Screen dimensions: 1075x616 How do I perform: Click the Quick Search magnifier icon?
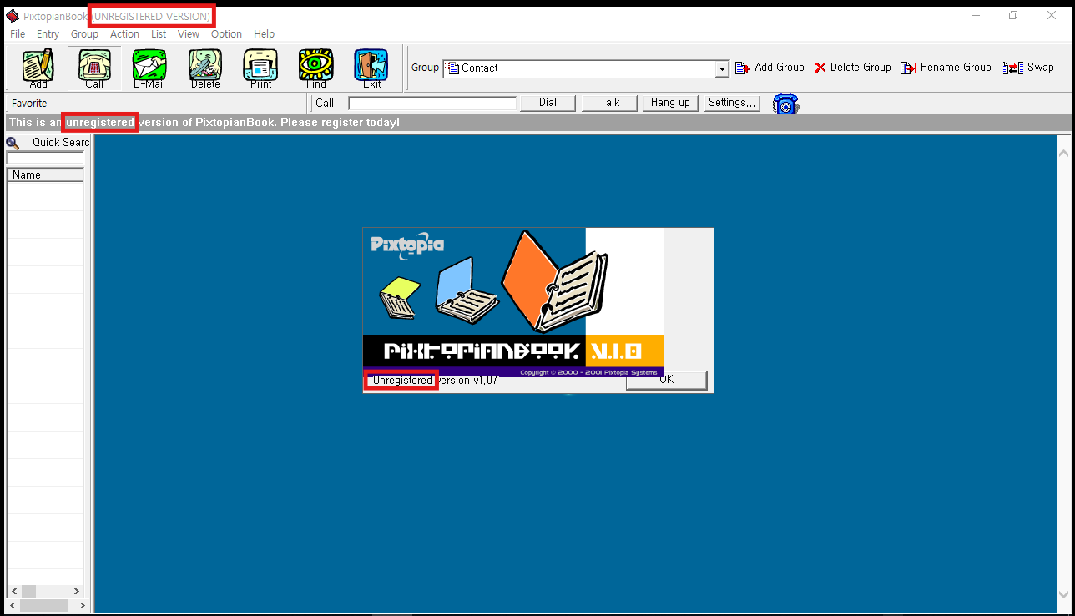coord(13,143)
